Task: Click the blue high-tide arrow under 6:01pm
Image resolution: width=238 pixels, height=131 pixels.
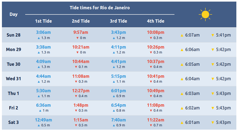Action: pyautogui.click(x=114, y=96)
